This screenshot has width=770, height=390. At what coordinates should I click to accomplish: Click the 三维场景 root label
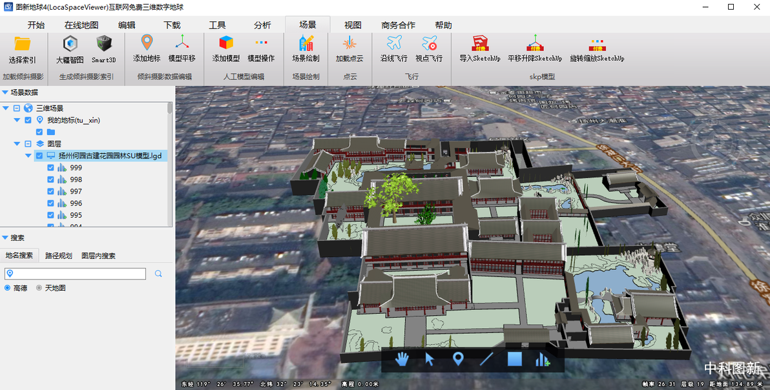(50, 108)
